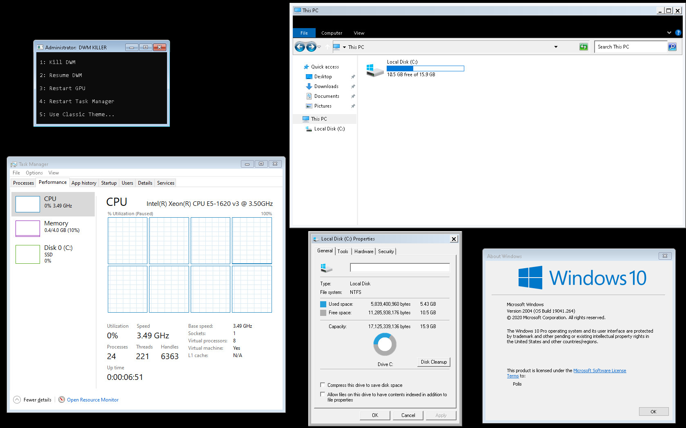Open the Options menu in Task Manager
The width and height of the screenshot is (686, 428).
[34, 173]
